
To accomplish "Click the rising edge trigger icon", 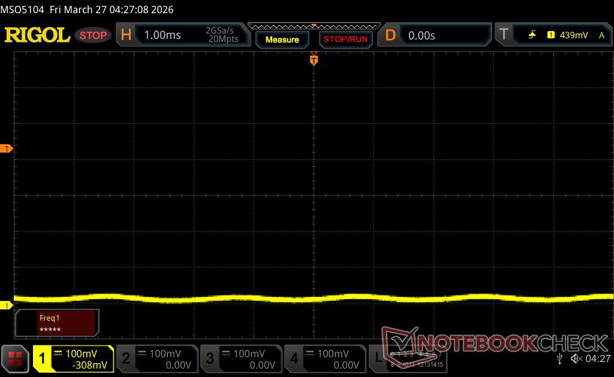I will pos(532,35).
